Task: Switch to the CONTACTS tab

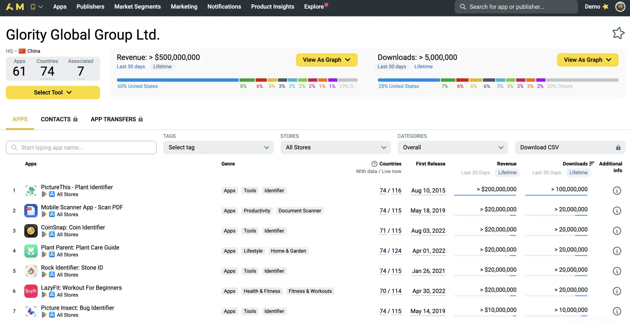Action: (59, 119)
